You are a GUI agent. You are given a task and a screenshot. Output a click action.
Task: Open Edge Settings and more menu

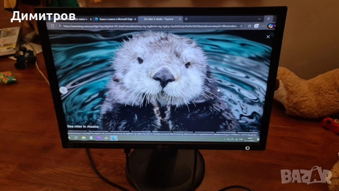[x=263, y=26]
